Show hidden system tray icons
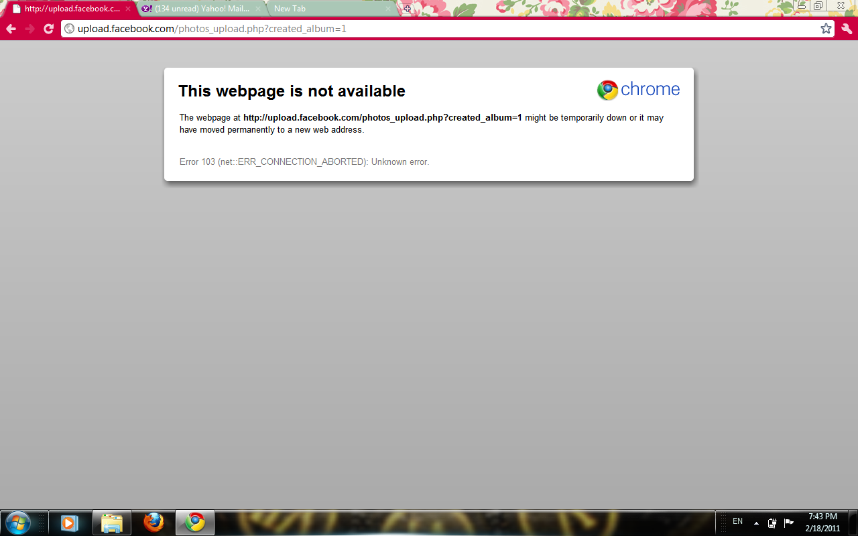Image resolution: width=858 pixels, height=536 pixels. [x=756, y=523]
